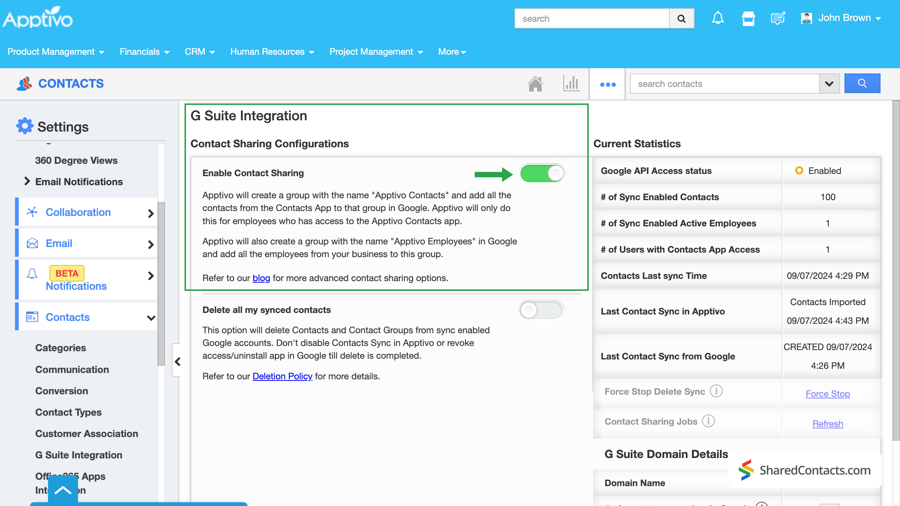The height and width of the screenshot is (506, 900).
Task: Open the More dropdown menu
Action: click(x=452, y=52)
